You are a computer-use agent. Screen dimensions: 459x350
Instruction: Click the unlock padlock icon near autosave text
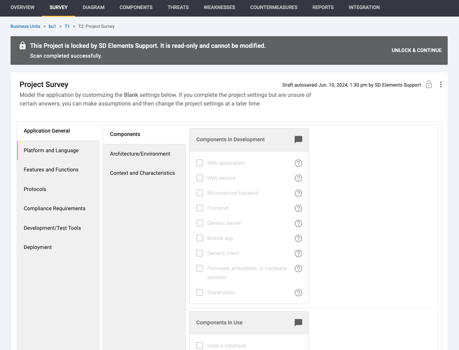coord(428,85)
